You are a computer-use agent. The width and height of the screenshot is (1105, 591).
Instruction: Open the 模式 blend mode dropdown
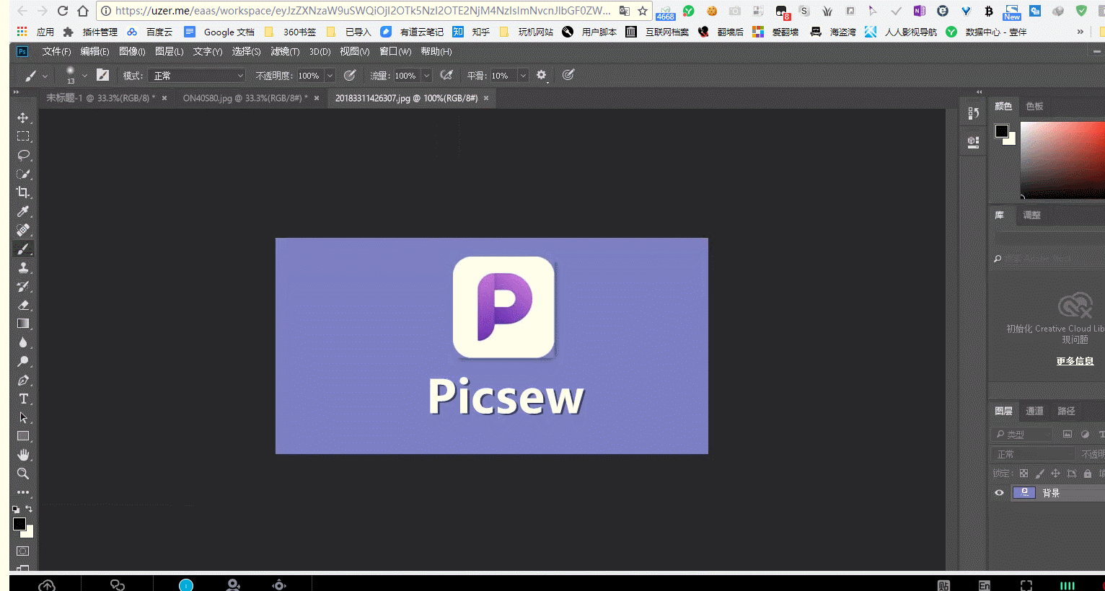[x=197, y=76]
